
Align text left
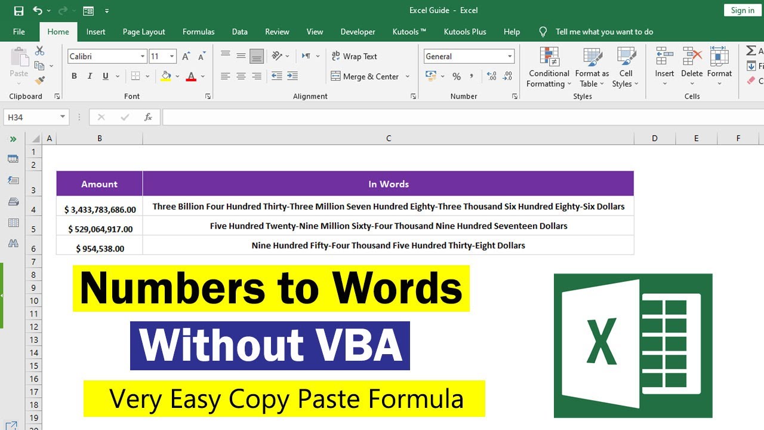226,76
